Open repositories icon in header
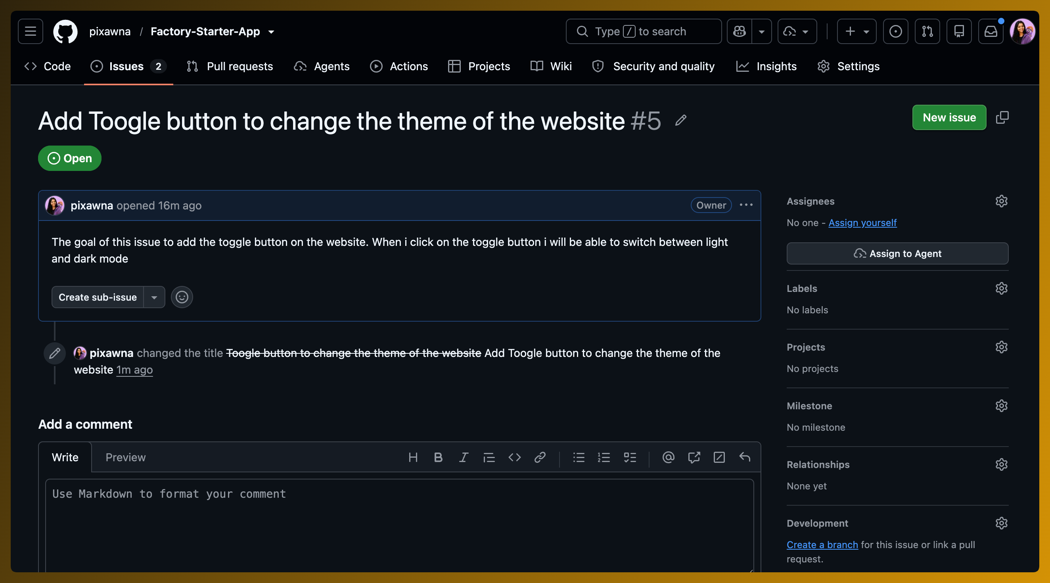This screenshot has height=583, width=1050. pyautogui.click(x=959, y=31)
